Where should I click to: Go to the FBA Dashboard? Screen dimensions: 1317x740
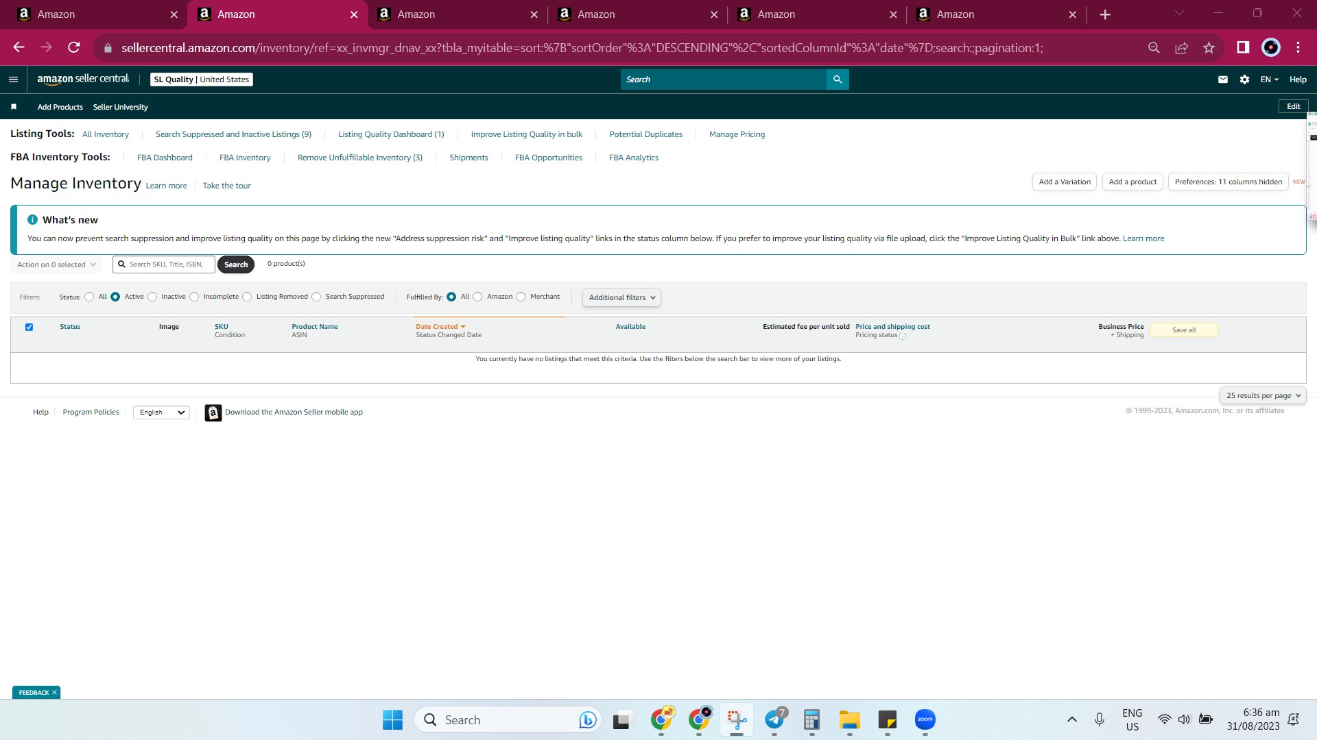[165, 158]
